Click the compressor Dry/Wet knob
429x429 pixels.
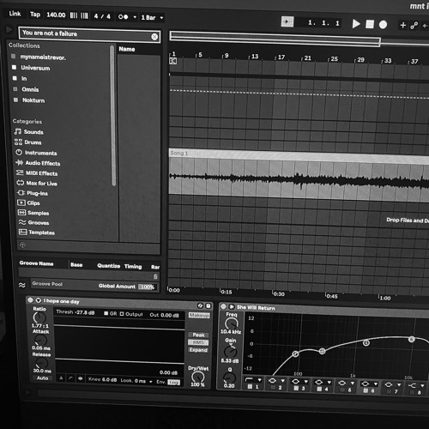click(197, 377)
